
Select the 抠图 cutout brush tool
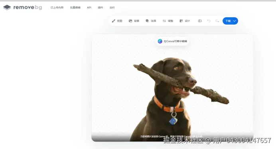coord(117,21)
